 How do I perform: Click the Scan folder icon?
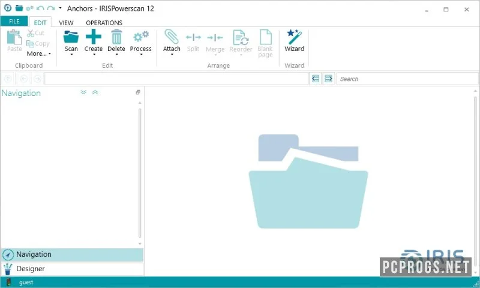pos(71,37)
